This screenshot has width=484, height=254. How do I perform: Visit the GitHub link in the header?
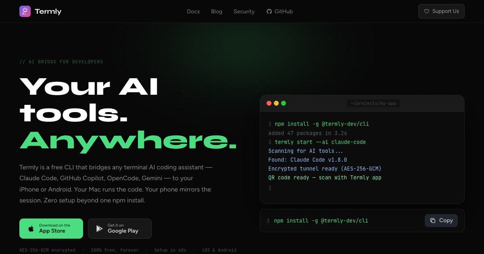[280, 12]
